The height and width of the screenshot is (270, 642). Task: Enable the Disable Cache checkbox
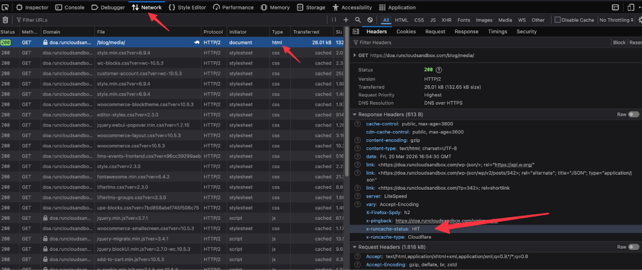point(557,19)
